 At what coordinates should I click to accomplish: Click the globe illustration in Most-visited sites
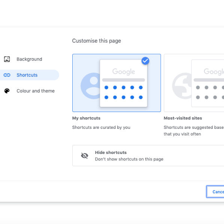[182, 86]
